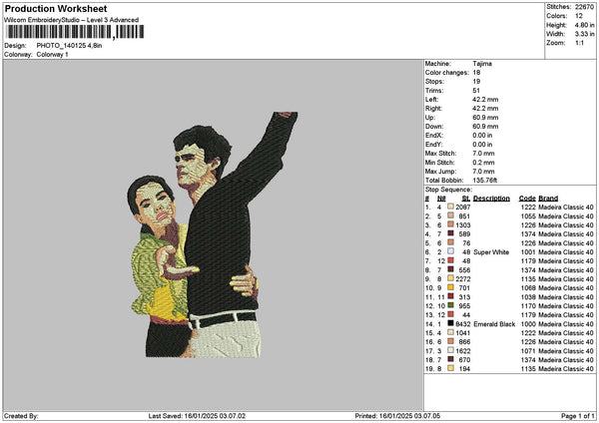Click the green swatch in stop row 12

[x=451, y=305]
